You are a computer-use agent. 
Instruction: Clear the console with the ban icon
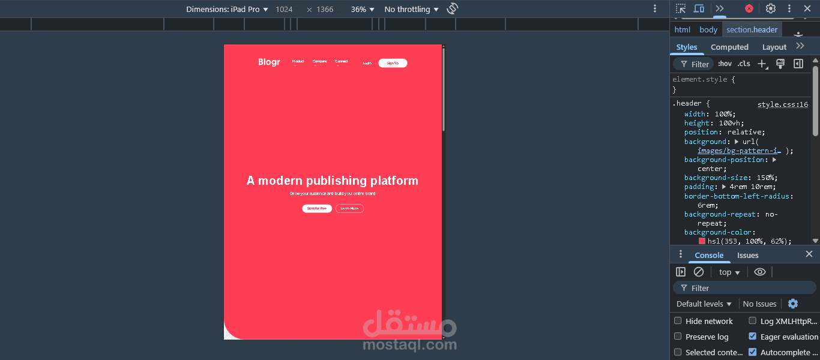[x=699, y=272]
